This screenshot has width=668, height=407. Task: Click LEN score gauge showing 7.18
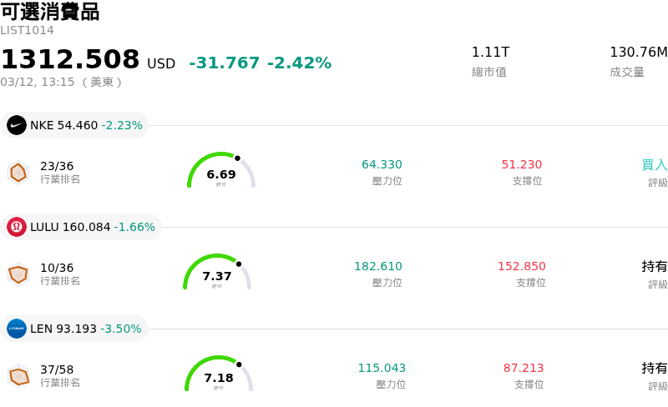coord(219,375)
